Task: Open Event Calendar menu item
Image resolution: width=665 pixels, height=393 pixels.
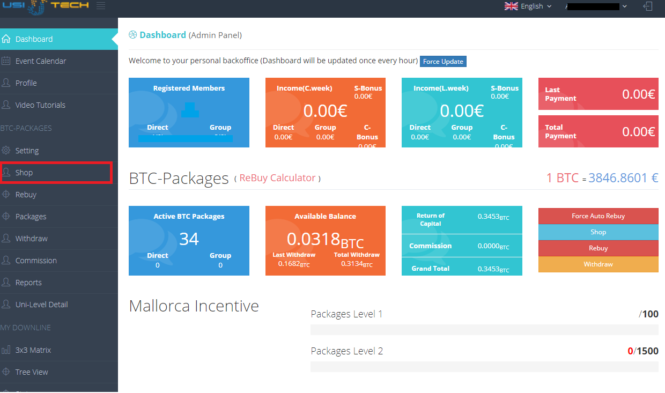Action: (x=59, y=61)
